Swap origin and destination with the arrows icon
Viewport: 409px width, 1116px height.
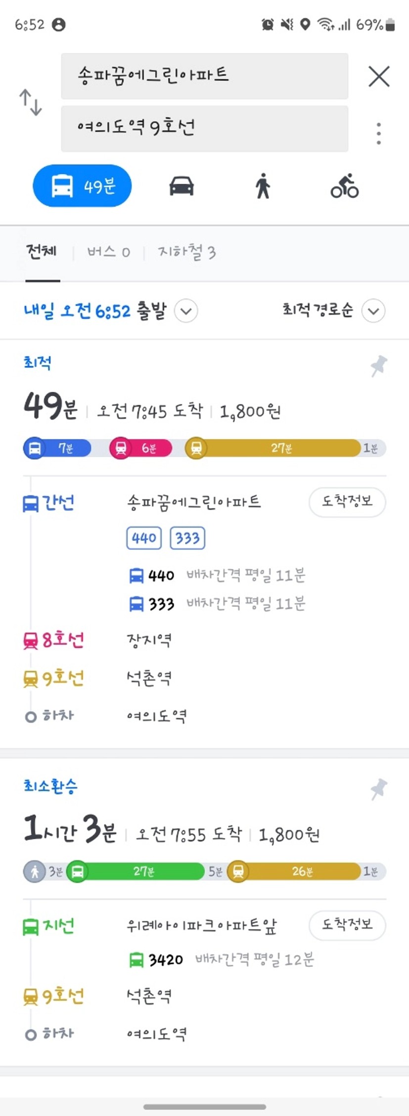coord(31,102)
